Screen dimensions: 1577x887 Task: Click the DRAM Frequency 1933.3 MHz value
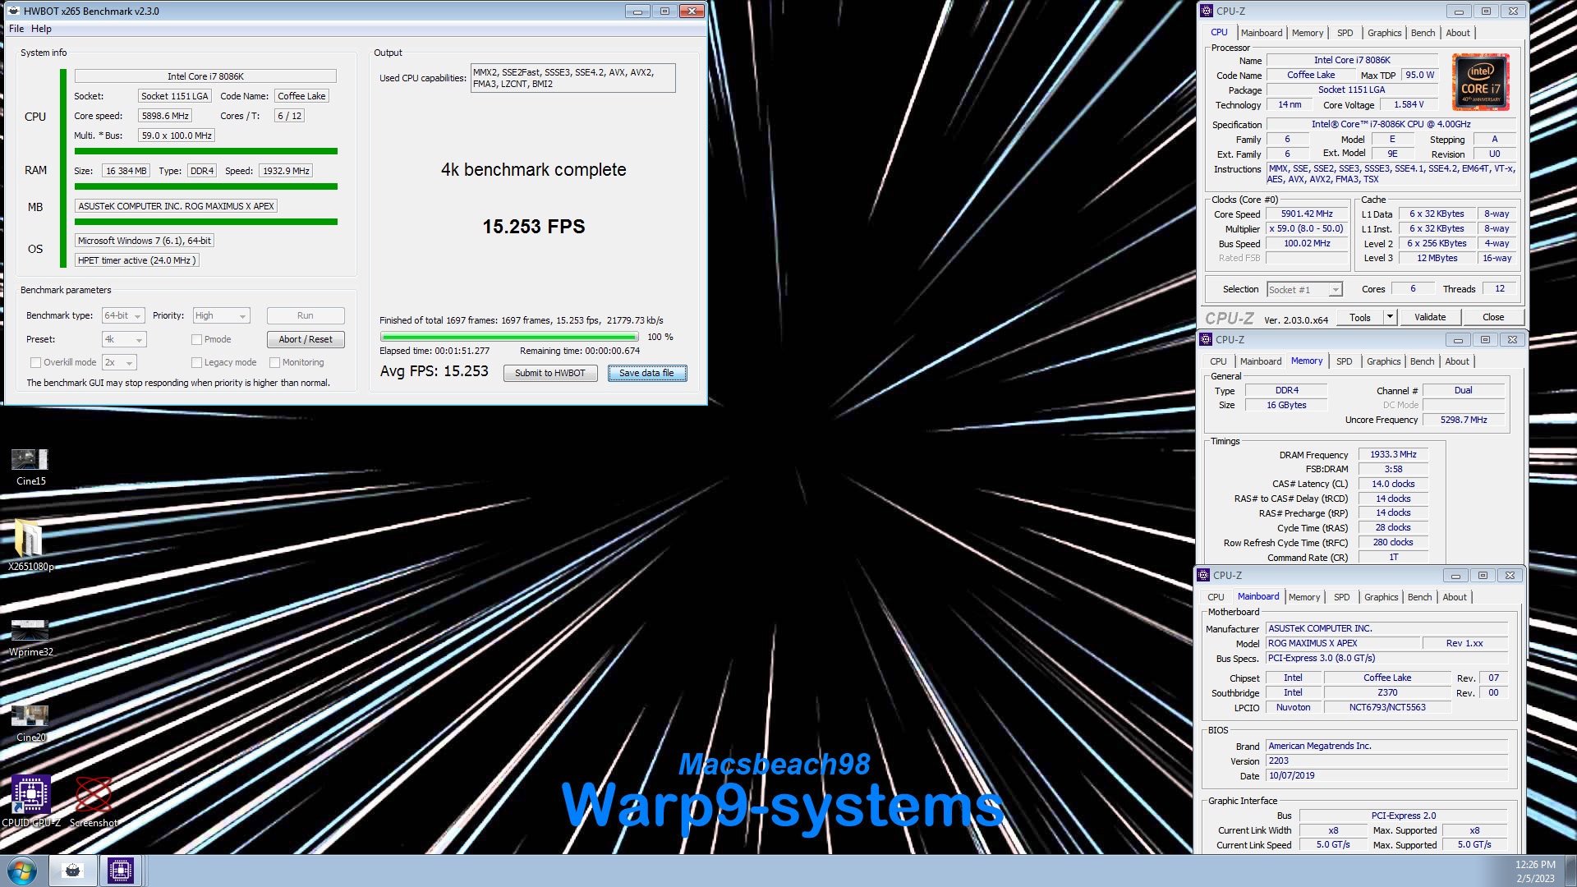point(1393,454)
